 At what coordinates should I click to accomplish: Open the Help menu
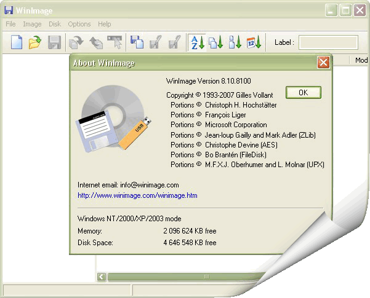105,24
